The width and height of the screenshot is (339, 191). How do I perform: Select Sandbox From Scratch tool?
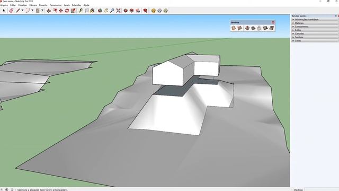click(x=239, y=28)
